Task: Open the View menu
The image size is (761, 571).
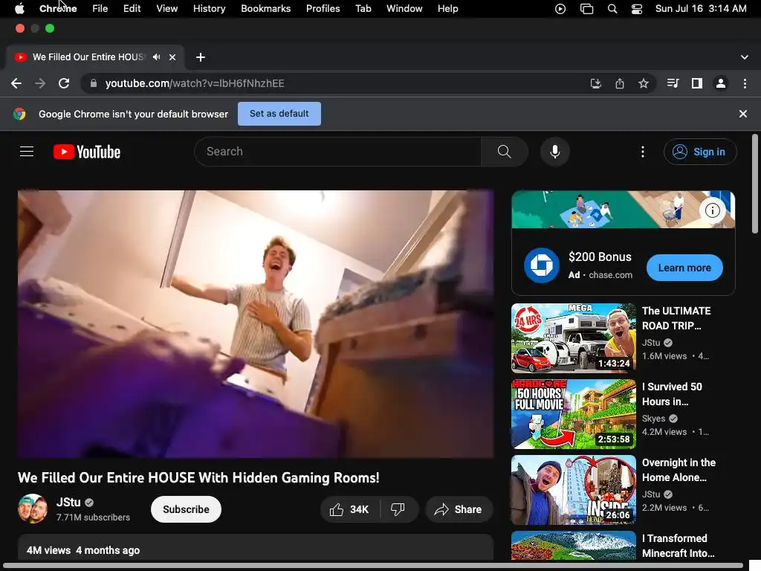Action: click(166, 9)
